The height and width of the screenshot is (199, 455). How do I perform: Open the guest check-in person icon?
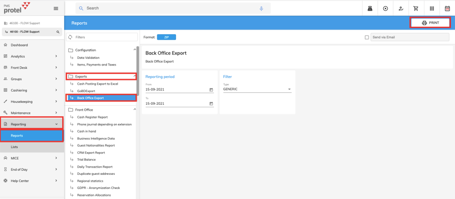click(401, 9)
